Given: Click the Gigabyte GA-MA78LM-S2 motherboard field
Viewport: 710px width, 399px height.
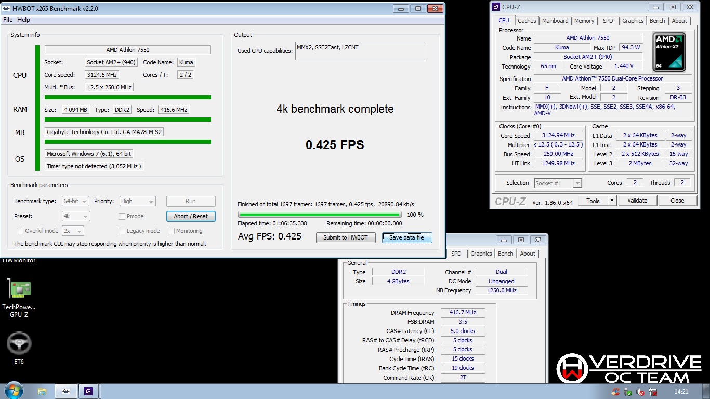Looking at the screenshot, I should point(104,132).
